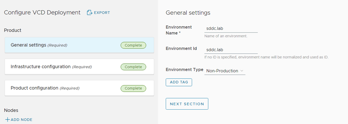Viewport: 348px width, 124px height.
Task: Open the Environment Type dropdown
Action: [224, 71]
